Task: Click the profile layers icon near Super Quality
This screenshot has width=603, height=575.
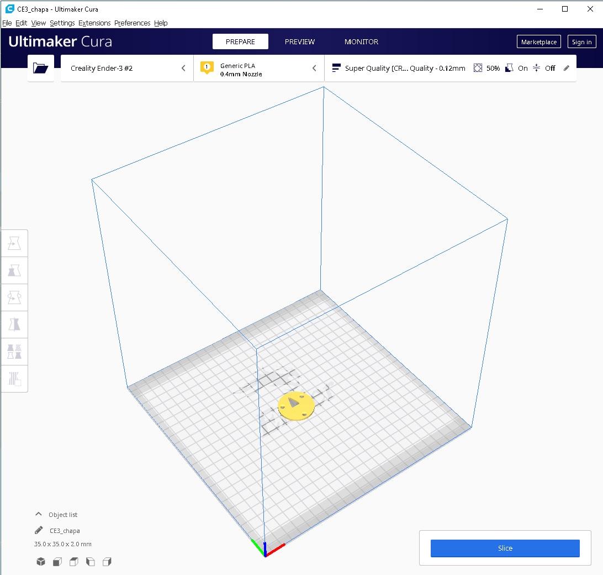Action: point(336,68)
